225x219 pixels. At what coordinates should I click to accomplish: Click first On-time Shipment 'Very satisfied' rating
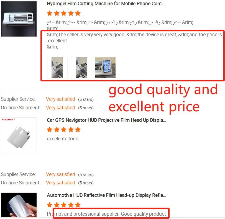click(60, 108)
